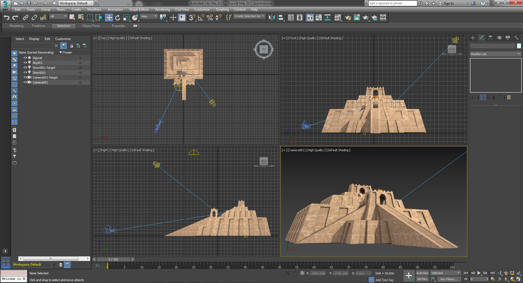Switch to the Freeform ribbon tab

coord(38,26)
